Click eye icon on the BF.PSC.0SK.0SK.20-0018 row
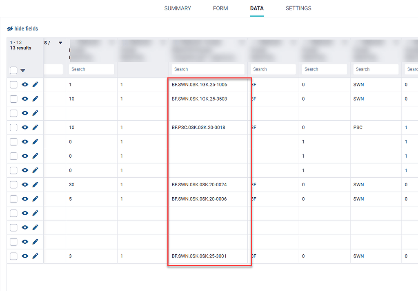The width and height of the screenshot is (418, 291). pyautogui.click(x=25, y=127)
